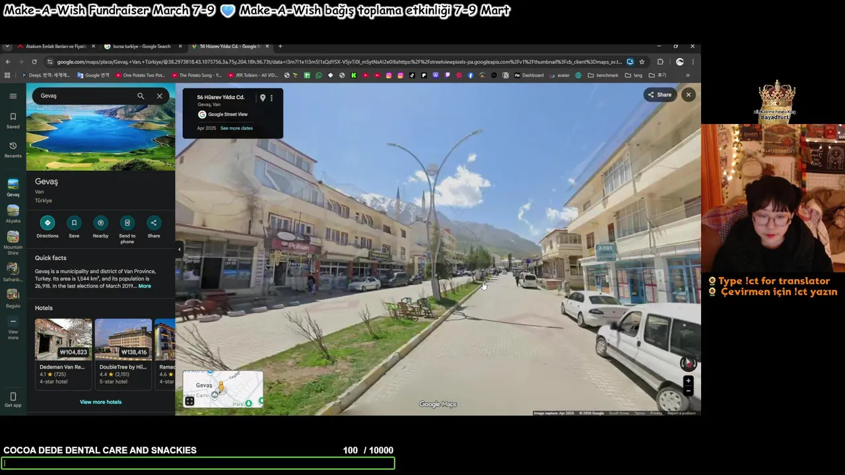The image size is (845, 475).
Task: Select the Baguio recent place in sidebar
Action: [13, 299]
